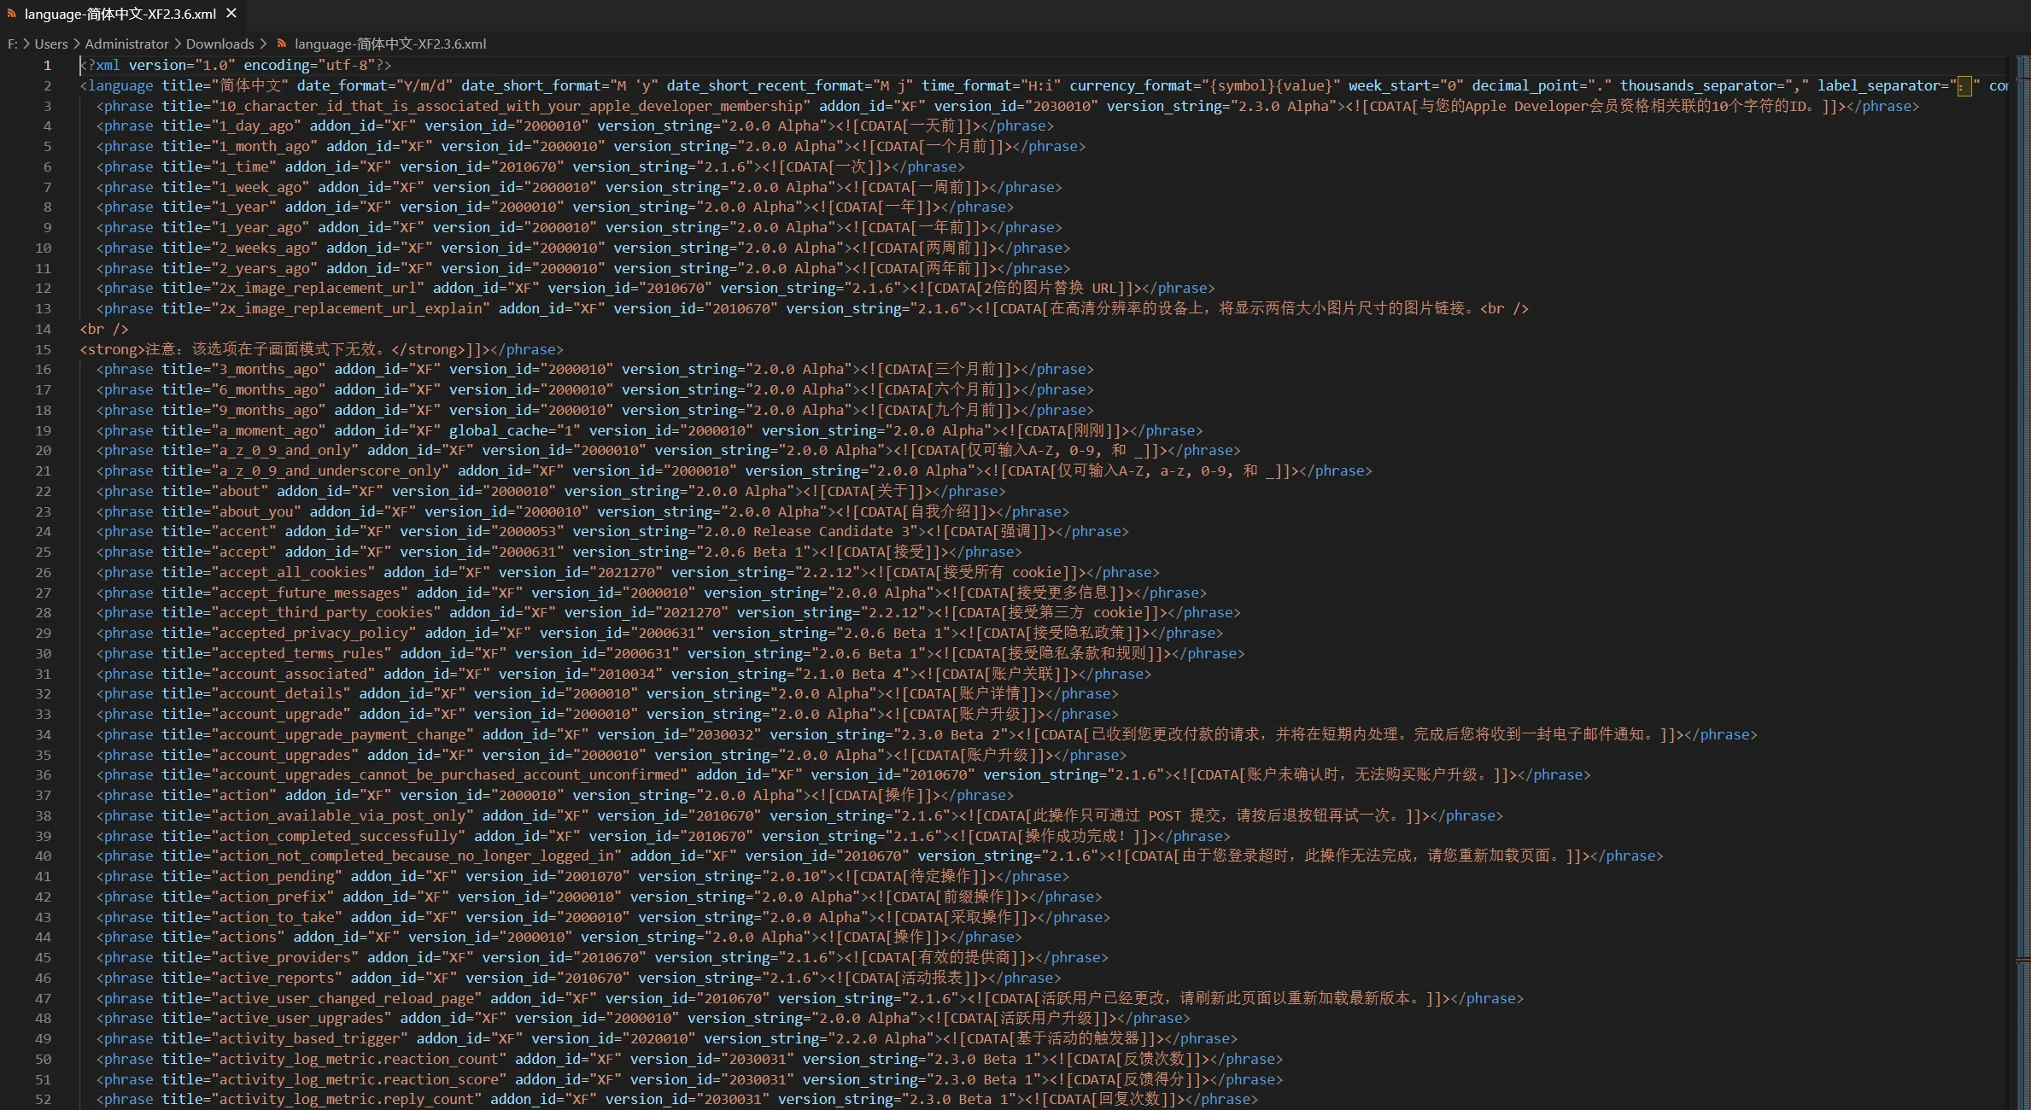Click the version_string 2.3.0 Alpha on line 3
Screen dimensions: 2031x1110
click(x=1283, y=106)
